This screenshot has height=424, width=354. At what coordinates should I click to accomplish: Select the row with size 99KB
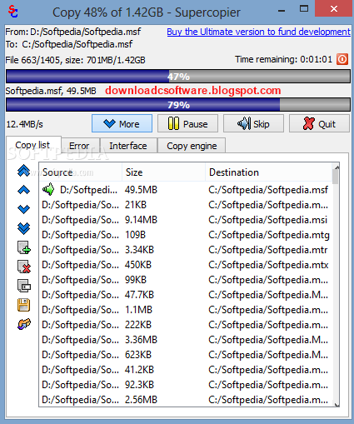tap(186, 280)
